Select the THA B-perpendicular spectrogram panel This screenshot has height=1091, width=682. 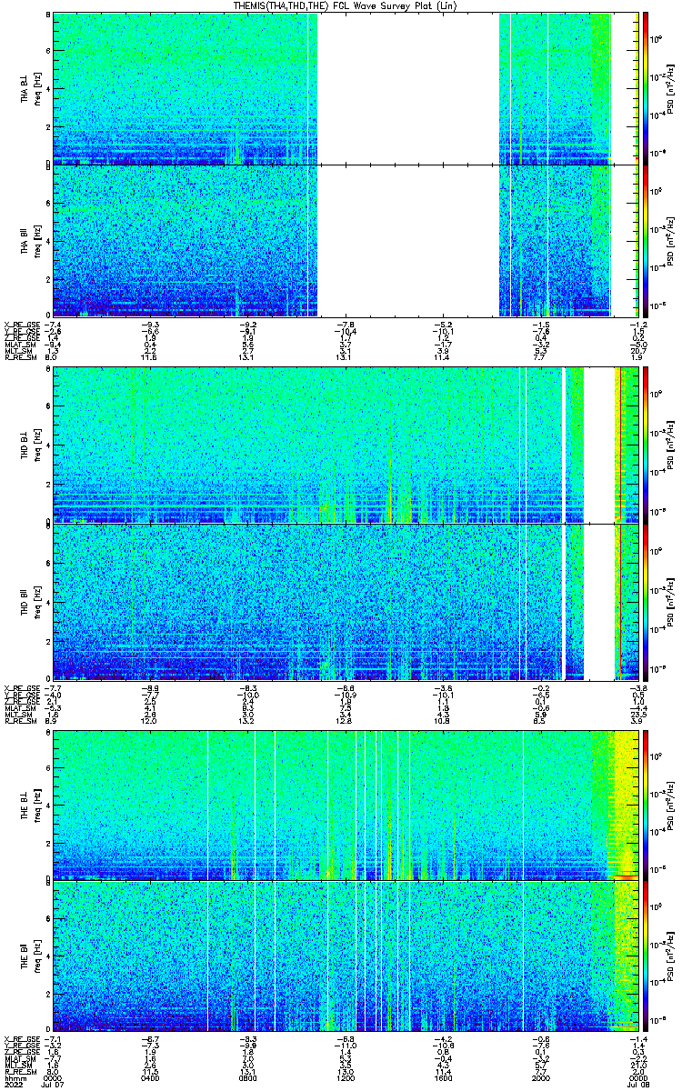coord(346,88)
